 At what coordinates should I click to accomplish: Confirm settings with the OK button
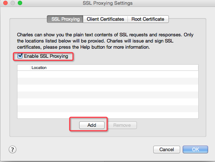[x=195, y=149]
